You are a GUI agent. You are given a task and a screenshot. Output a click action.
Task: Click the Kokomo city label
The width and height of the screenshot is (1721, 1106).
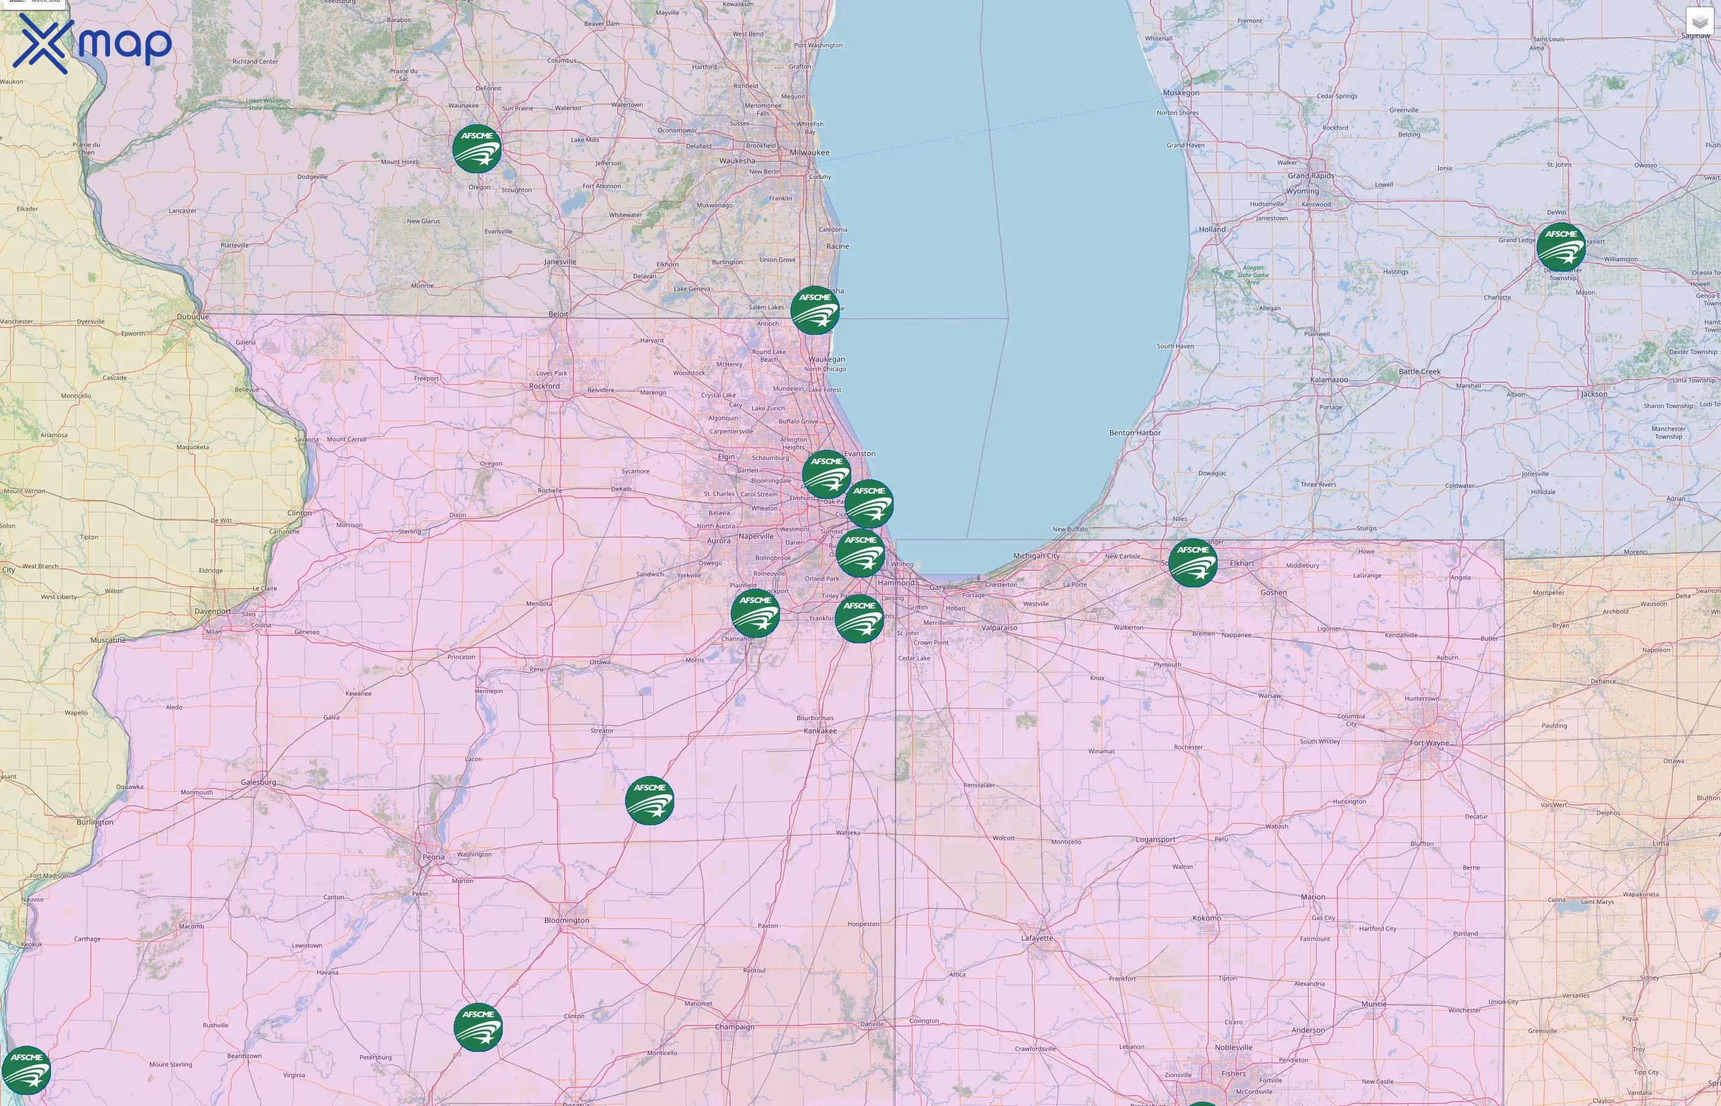click(x=1207, y=919)
